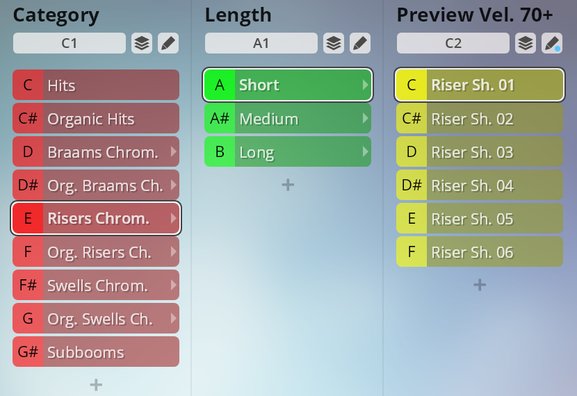Expand the Swells Chrom. arrow
577x396 pixels.
click(173, 285)
